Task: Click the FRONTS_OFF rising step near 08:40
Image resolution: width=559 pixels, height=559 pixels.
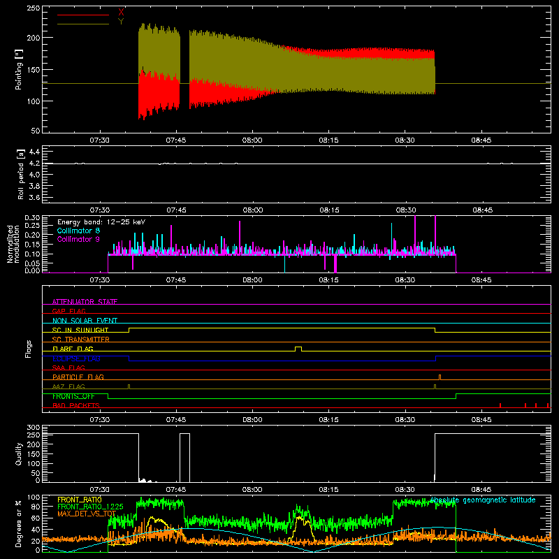Action: pos(456,396)
